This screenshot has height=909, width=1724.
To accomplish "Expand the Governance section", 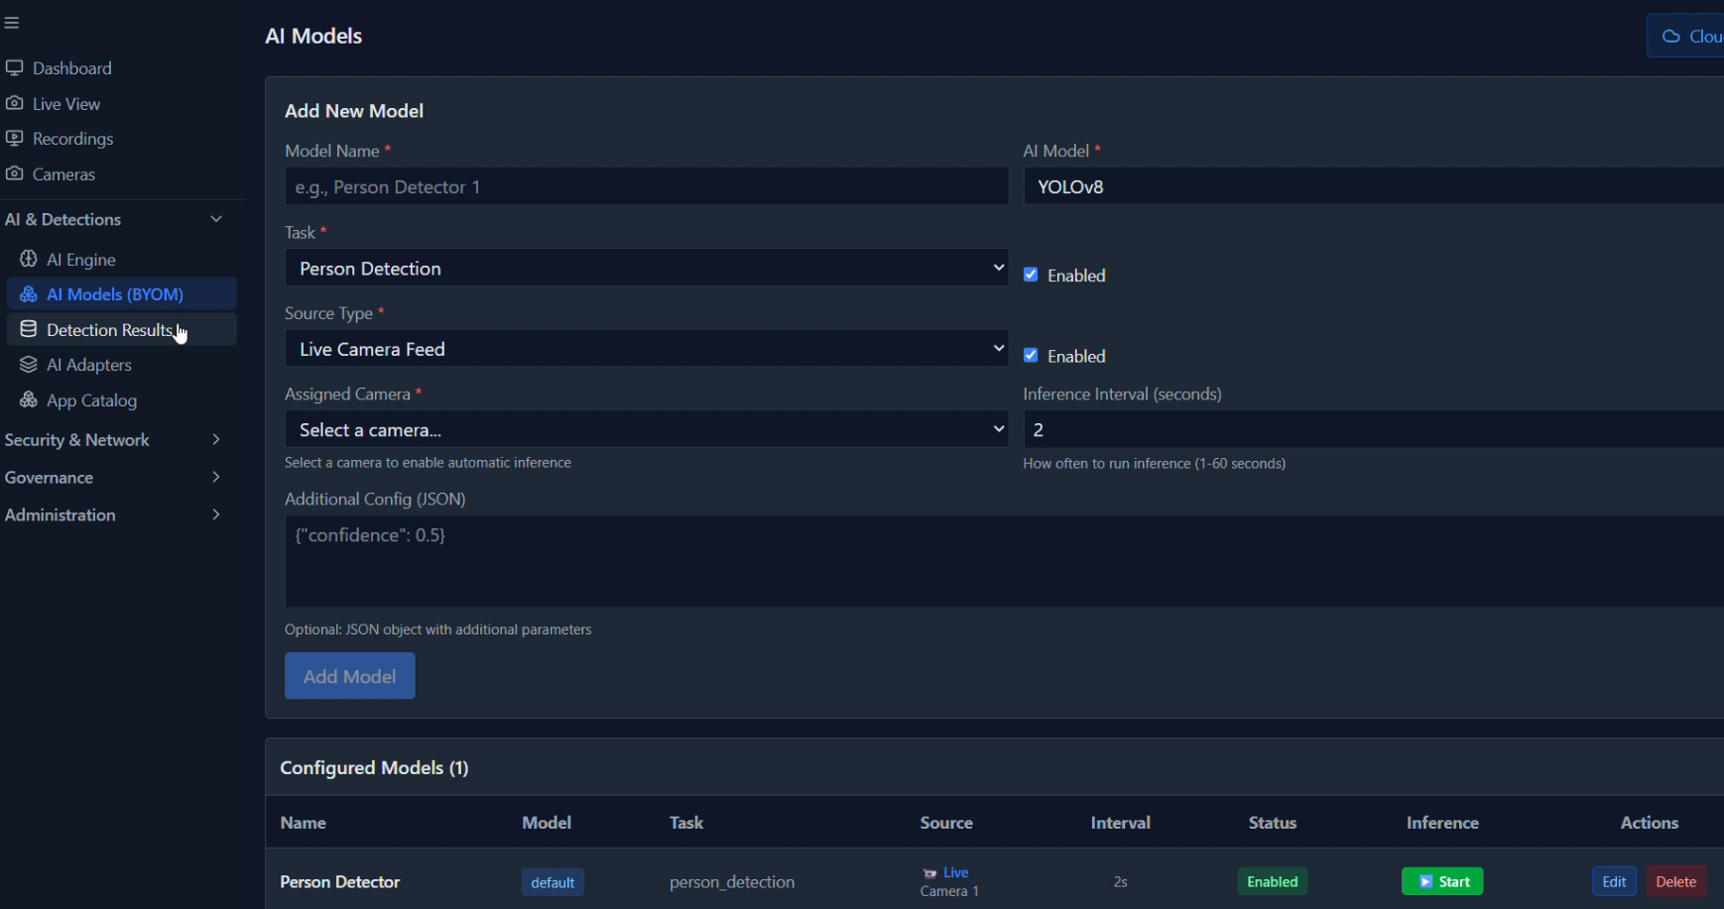I will pos(114,477).
